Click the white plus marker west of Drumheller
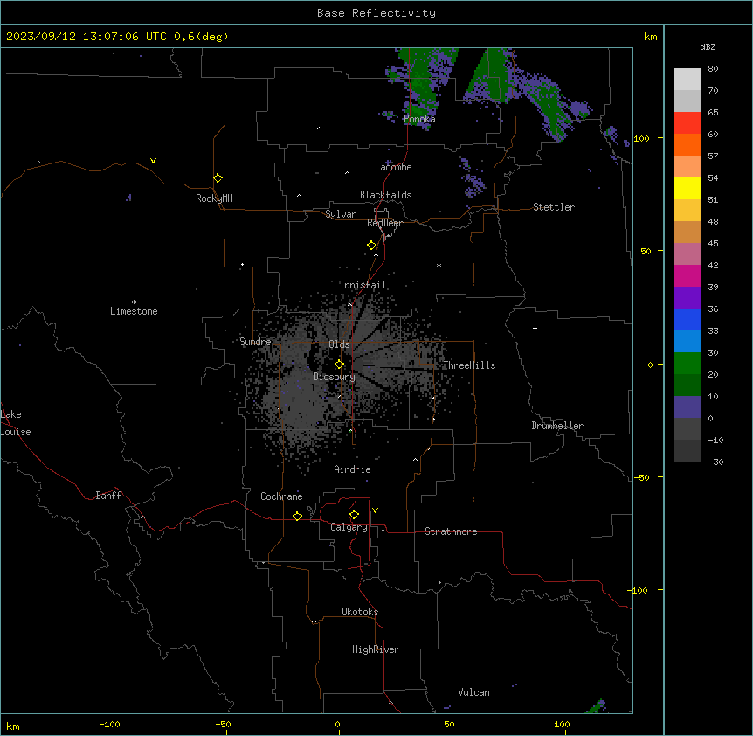Screen dimensions: 753x736 (x=535, y=328)
